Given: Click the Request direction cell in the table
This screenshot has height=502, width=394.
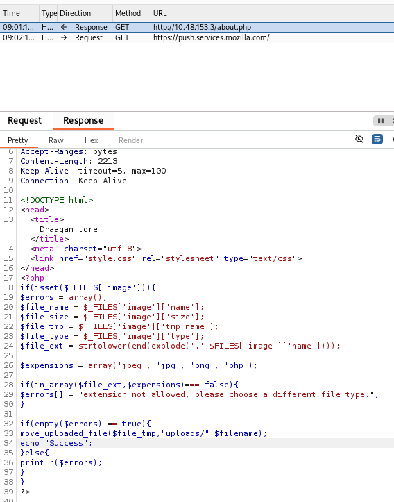Looking at the screenshot, I should tap(89, 37).
